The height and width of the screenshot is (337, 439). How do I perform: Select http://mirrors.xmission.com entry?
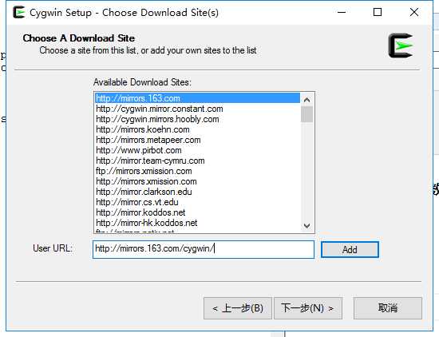coord(197,181)
